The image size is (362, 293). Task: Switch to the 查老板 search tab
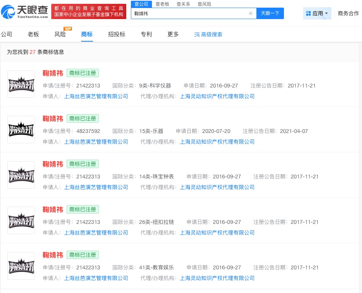pos(162,4)
